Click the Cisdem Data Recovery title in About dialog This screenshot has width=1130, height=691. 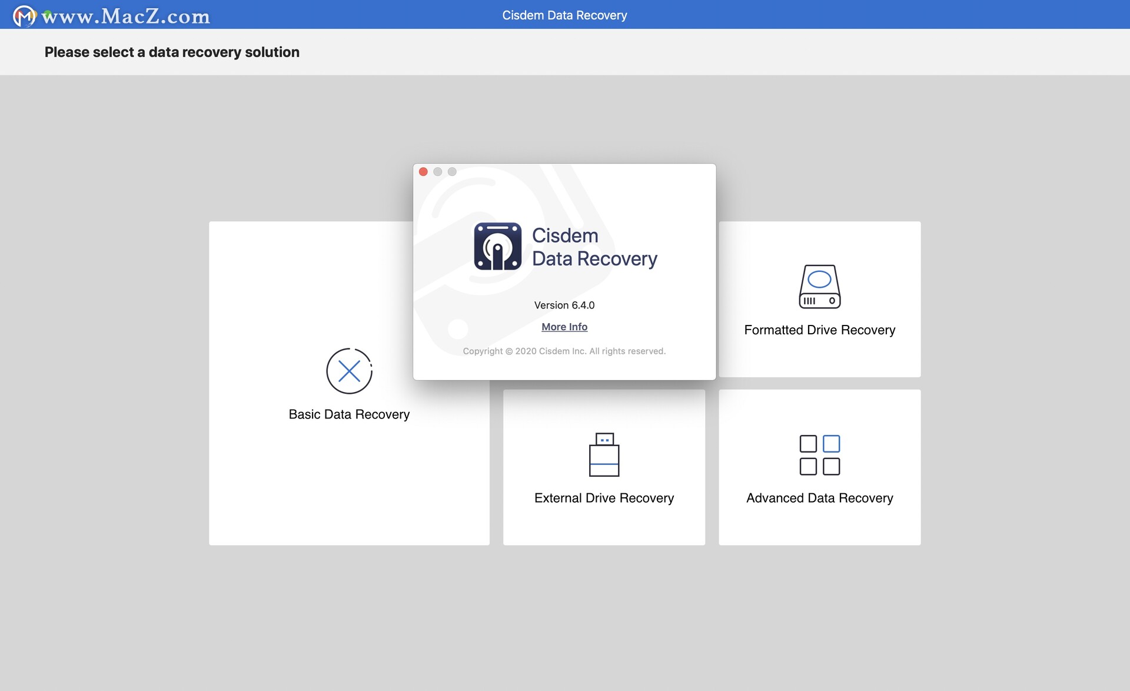tap(594, 247)
